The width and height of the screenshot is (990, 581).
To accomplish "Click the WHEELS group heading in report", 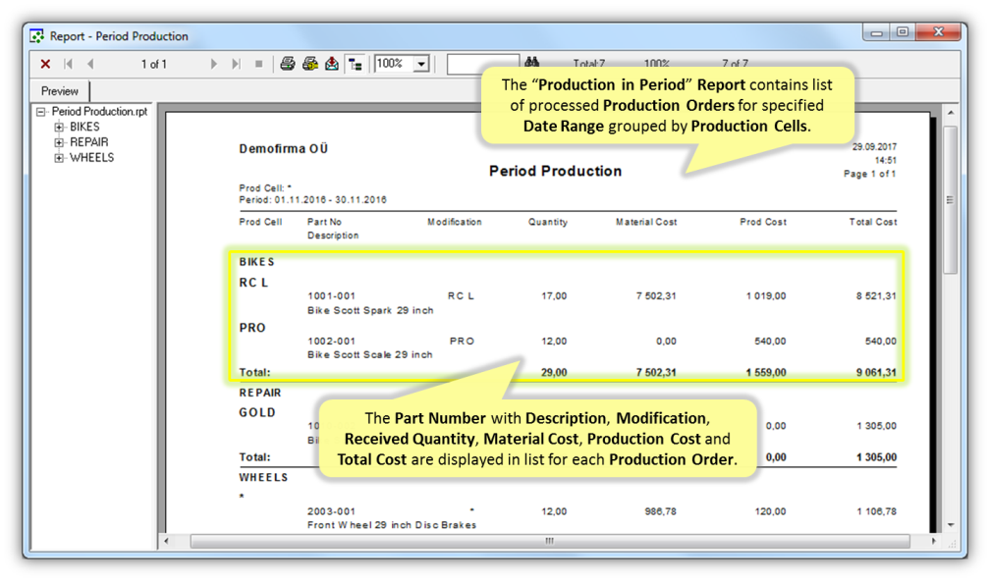I will (x=263, y=478).
